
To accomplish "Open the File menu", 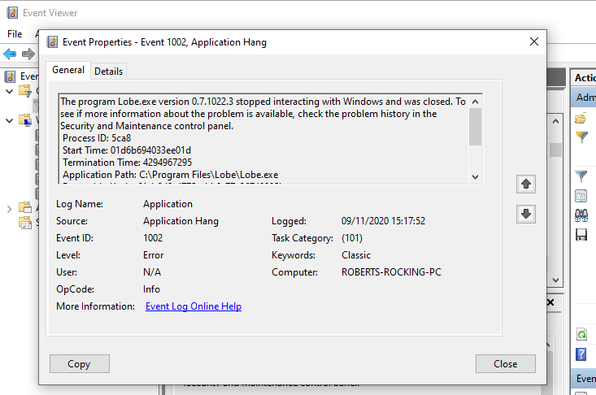I will pyautogui.click(x=15, y=34).
